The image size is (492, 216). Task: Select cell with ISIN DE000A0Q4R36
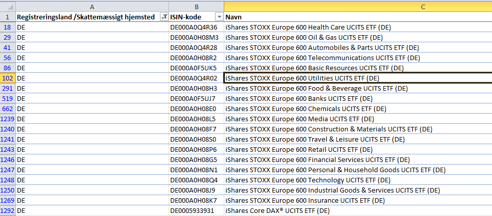196,27
